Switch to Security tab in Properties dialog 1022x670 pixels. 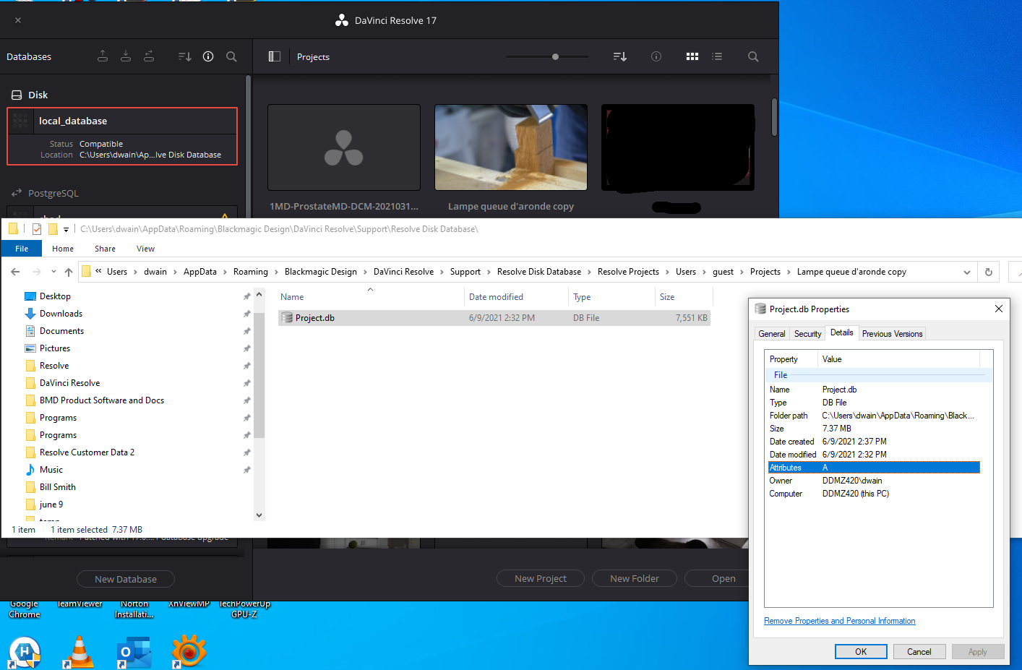807,334
